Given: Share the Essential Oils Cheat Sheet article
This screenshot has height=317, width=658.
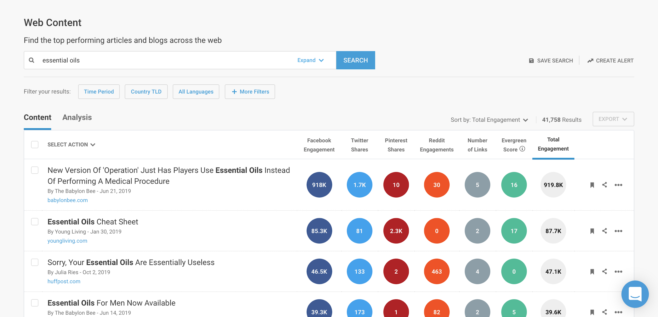Looking at the screenshot, I should [605, 231].
